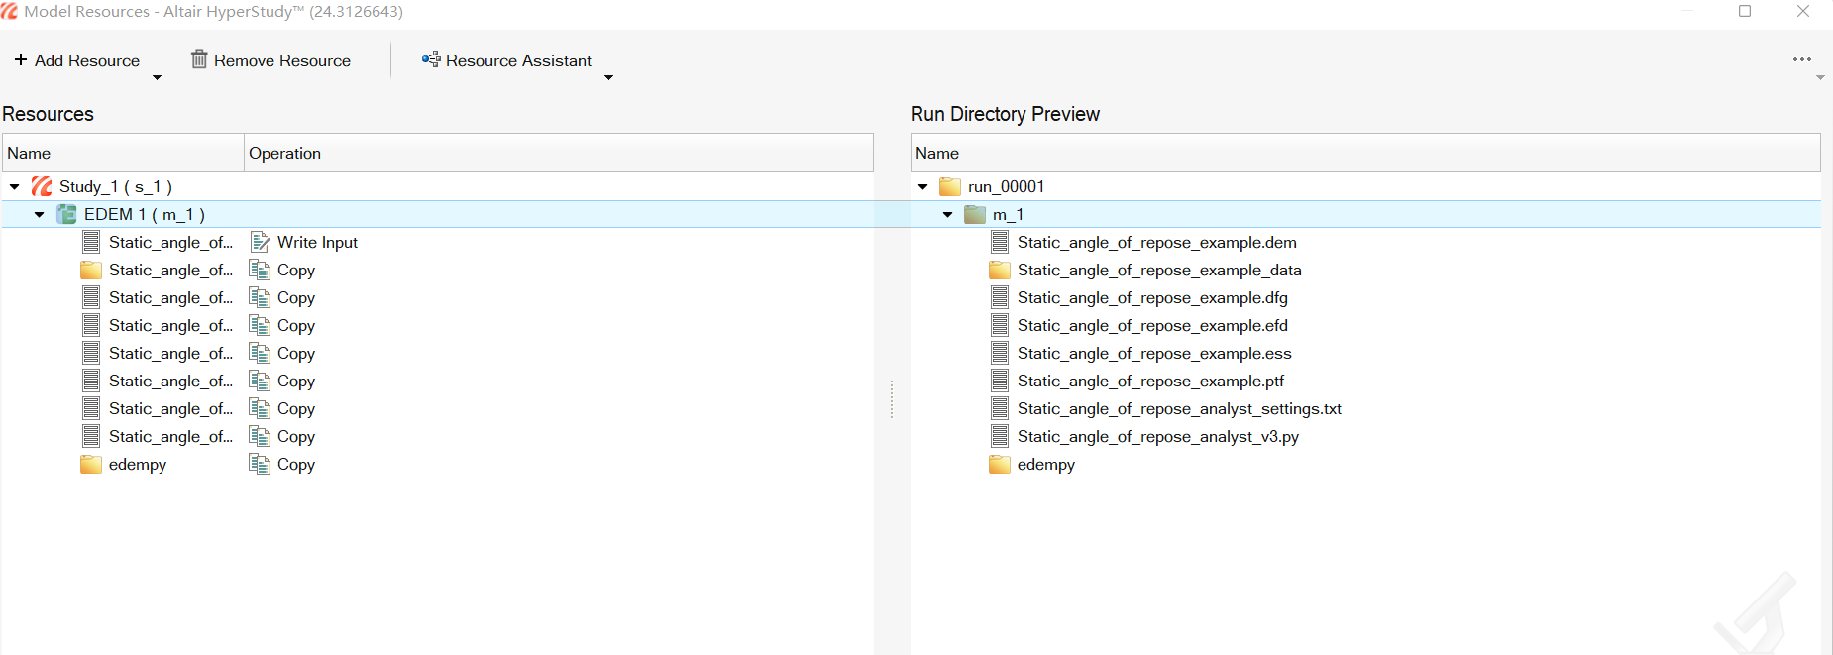Select Static_angle_of_repose_analyst_v3.py file icon
This screenshot has height=655, width=1833.
point(1000,436)
